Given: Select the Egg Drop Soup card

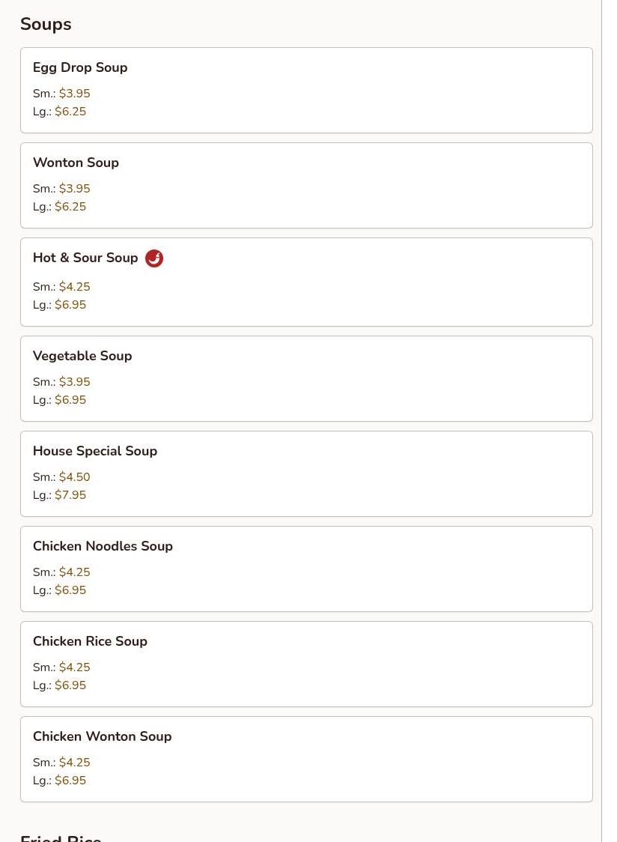Looking at the screenshot, I should click(306, 90).
